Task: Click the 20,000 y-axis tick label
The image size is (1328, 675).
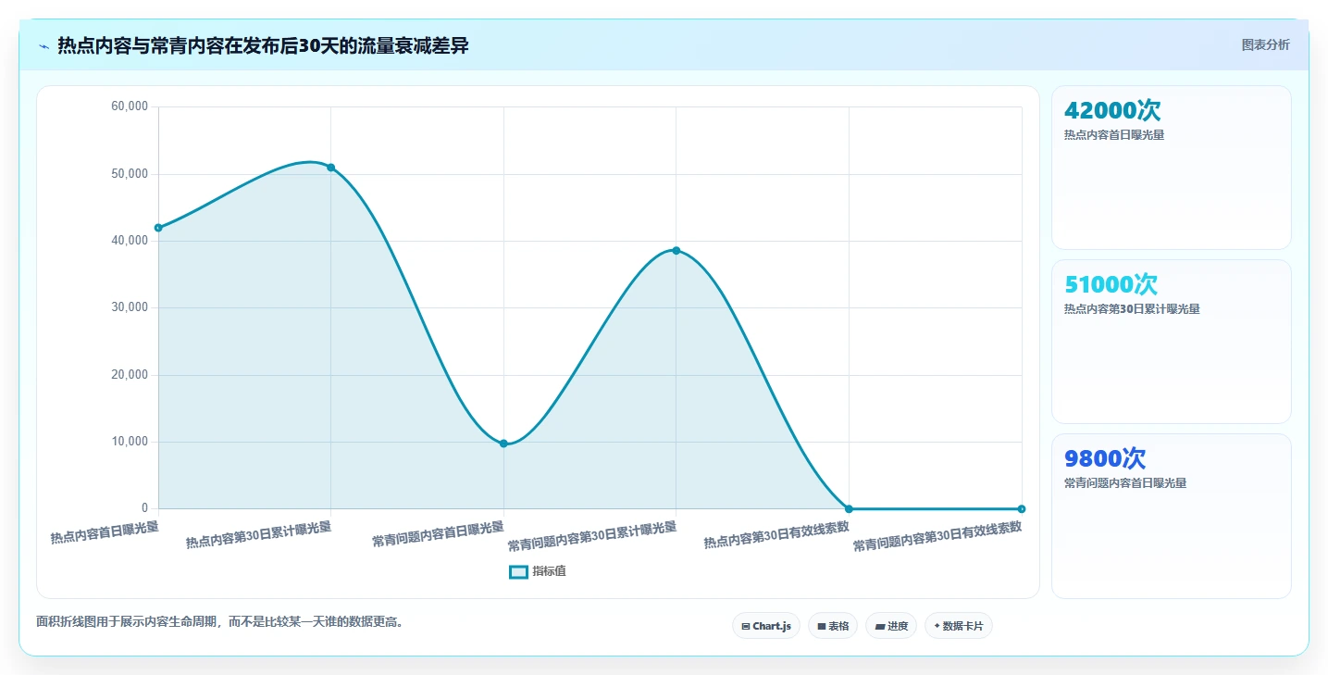Action: [130, 375]
